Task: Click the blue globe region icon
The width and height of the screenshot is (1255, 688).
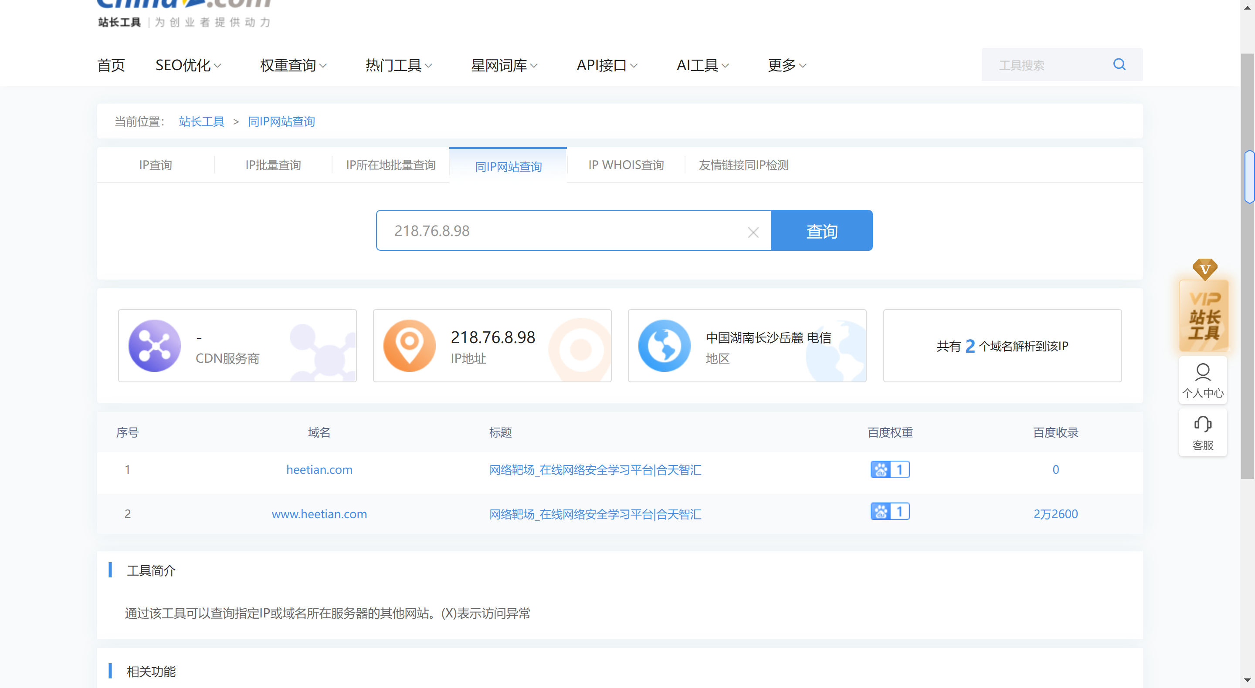Action: pos(664,345)
